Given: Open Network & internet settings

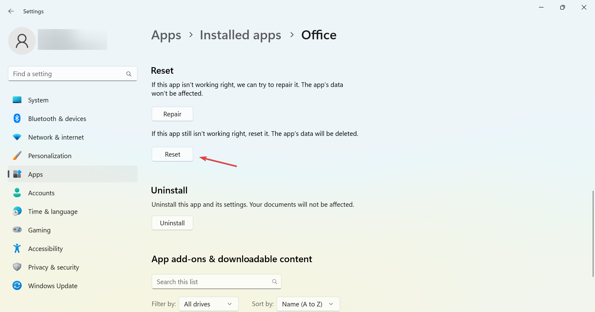Looking at the screenshot, I should coord(73,137).
